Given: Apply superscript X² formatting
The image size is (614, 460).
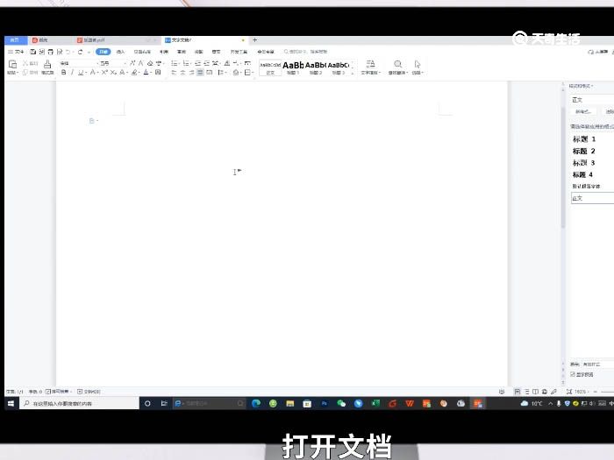Looking at the screenshot, I should [104, 73].
